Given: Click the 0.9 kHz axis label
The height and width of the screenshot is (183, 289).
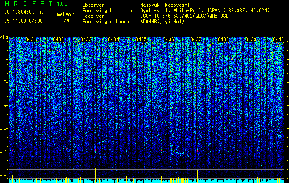Looking at the screenshot, I should [4, 105].
